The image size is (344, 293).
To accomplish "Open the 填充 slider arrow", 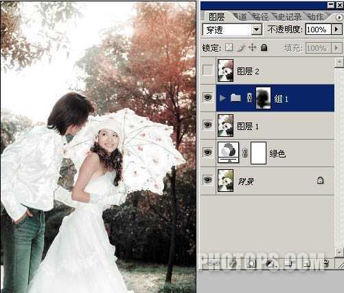I will coord(337,48).
